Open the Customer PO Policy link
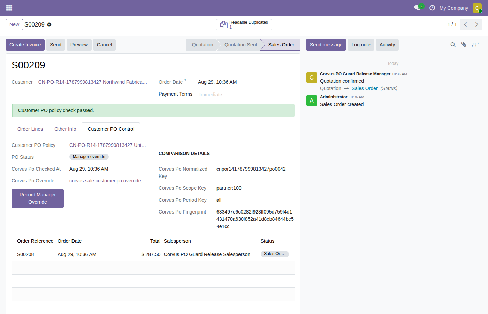This screenshot has width=488, height=314. click(108, 145)
